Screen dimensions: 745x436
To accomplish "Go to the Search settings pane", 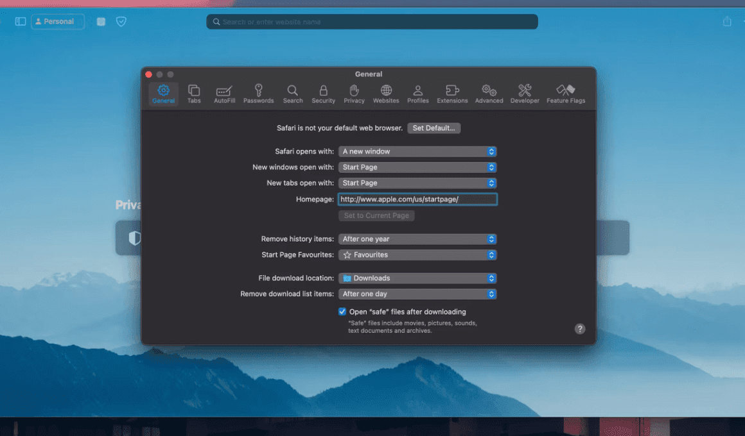I will pyautogui.click(x=293, y=94).
